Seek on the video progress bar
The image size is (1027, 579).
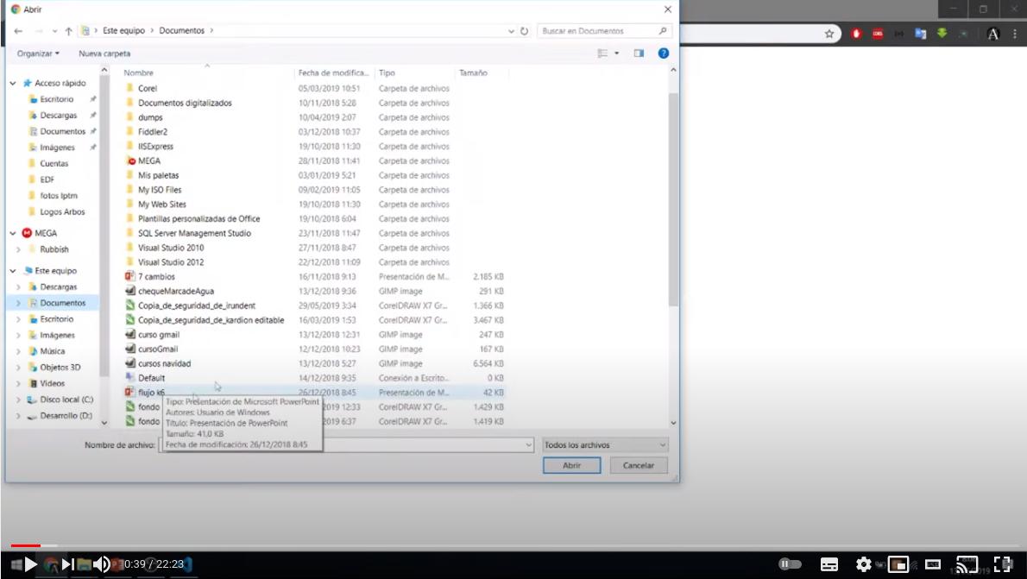513,545
